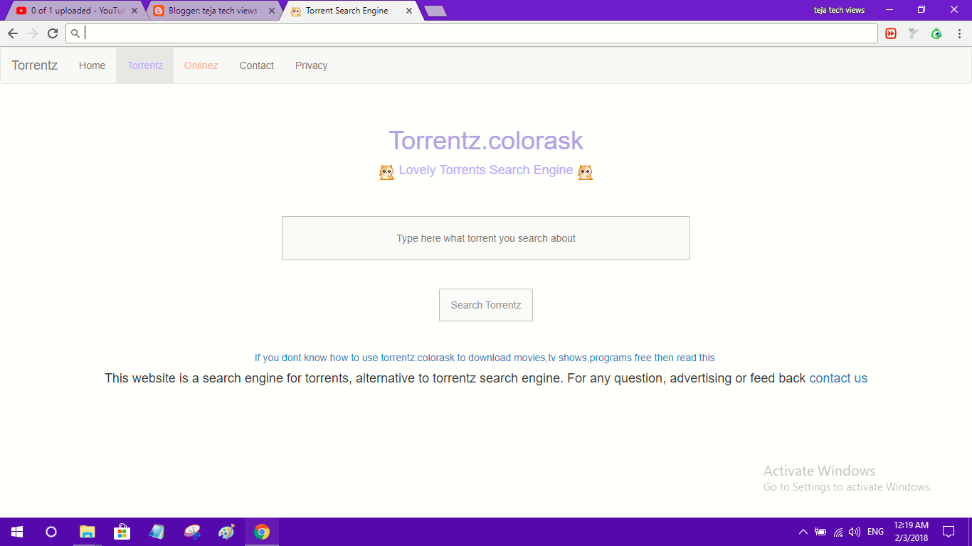Click the teja tech views profile button
The height and width of the screenshot is (546, 972).
[x=839, y=10]
